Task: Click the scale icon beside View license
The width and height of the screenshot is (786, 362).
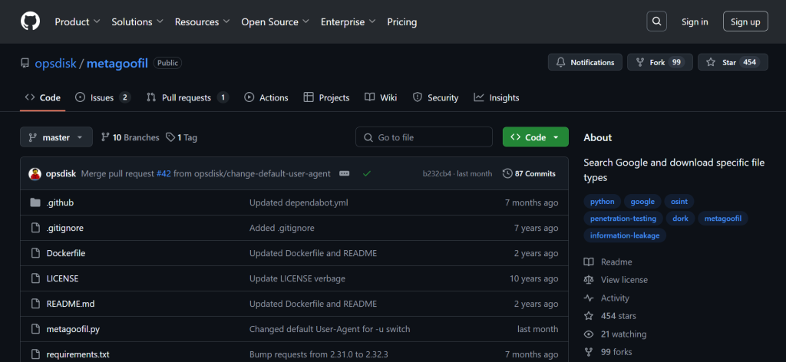Action: click(589, 280)
